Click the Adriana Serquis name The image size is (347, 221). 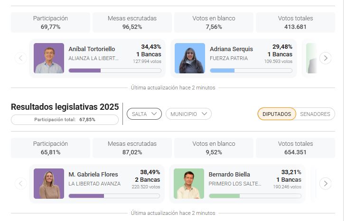[231, 49]
